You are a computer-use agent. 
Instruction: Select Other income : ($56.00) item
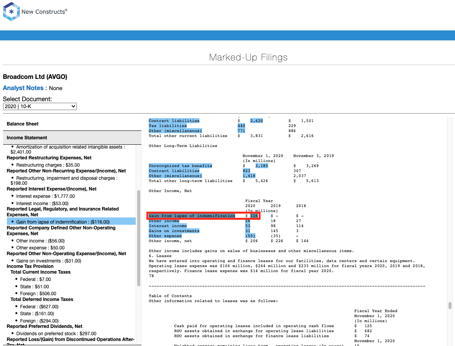[40, 241]
